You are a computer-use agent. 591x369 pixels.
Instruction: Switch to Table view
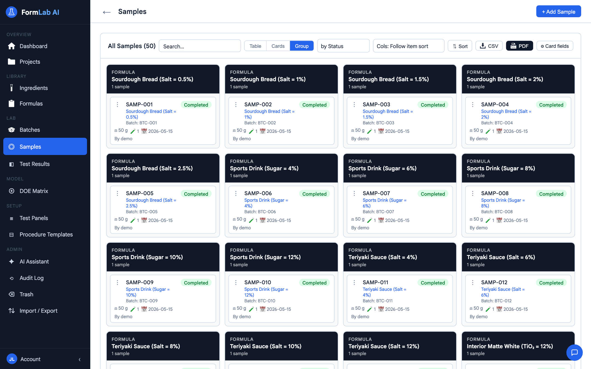point(255,46)
